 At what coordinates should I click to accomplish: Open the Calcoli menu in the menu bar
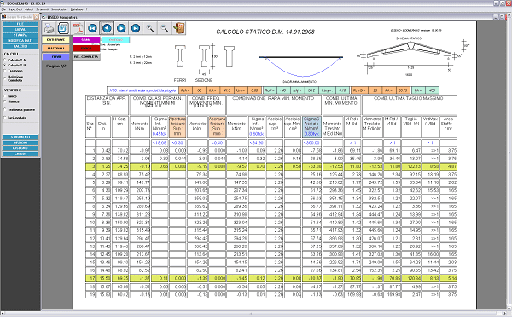point(29,9)
